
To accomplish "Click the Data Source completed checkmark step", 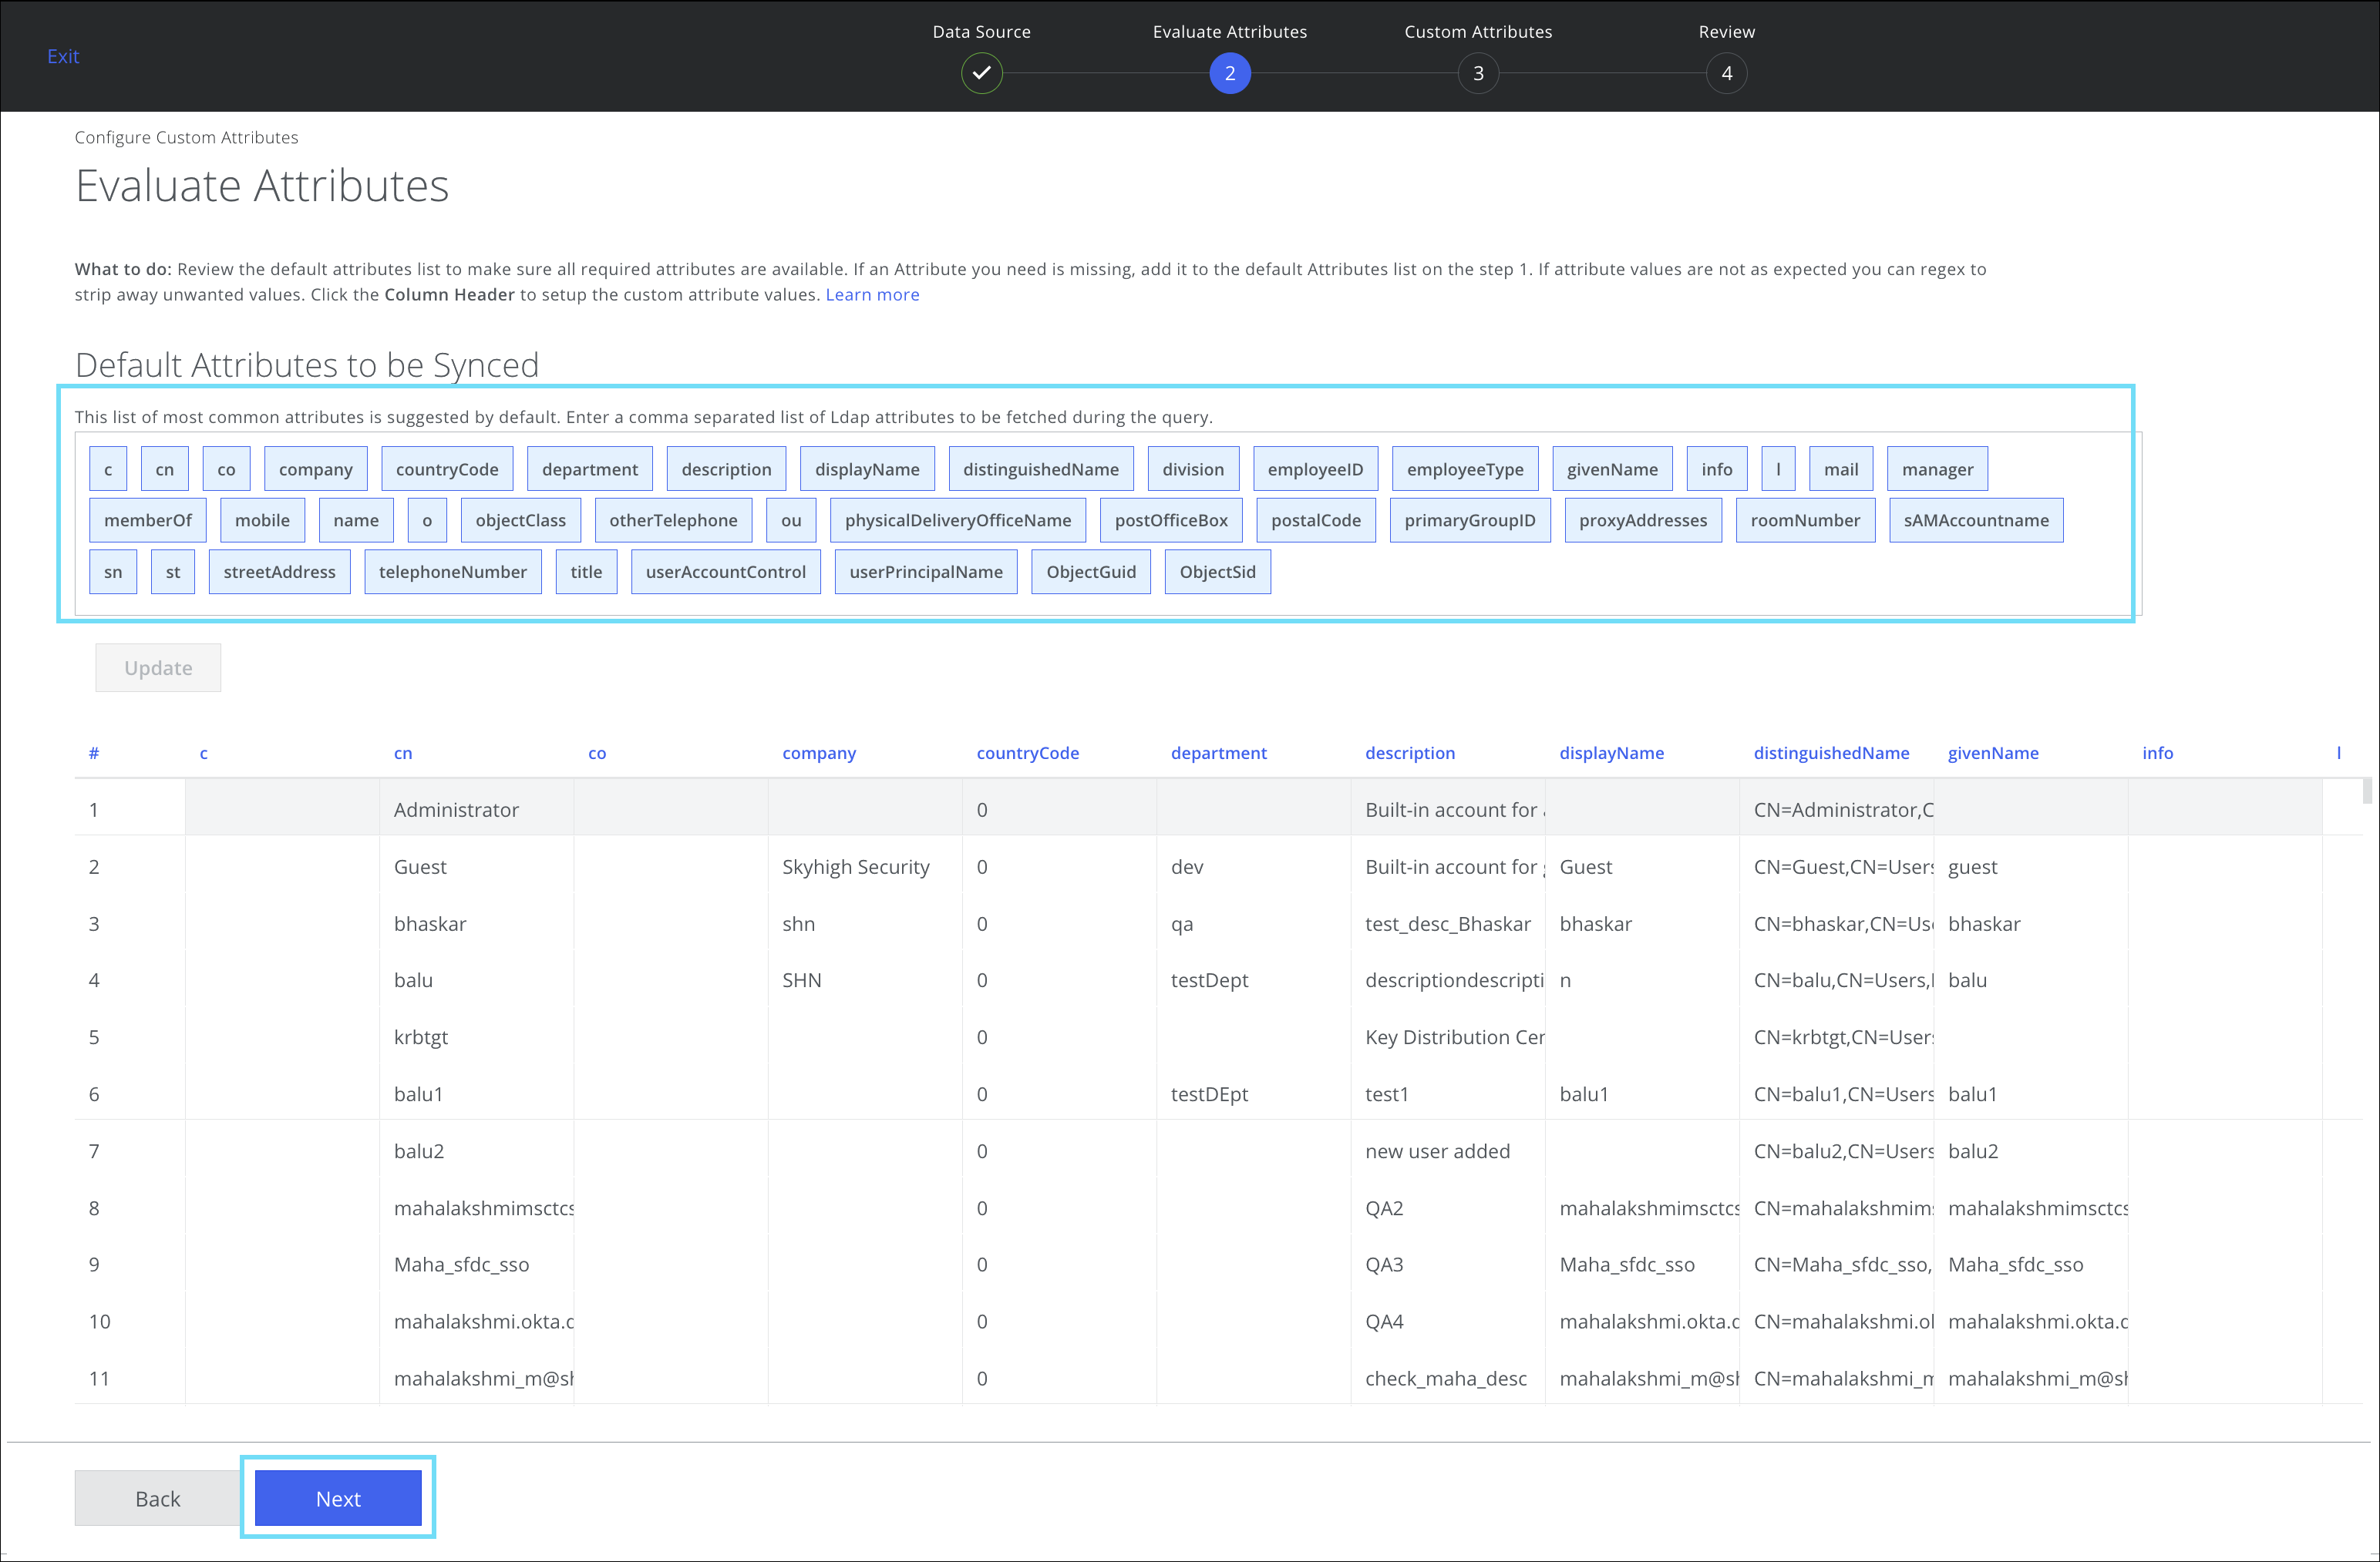I will [981, 73].
